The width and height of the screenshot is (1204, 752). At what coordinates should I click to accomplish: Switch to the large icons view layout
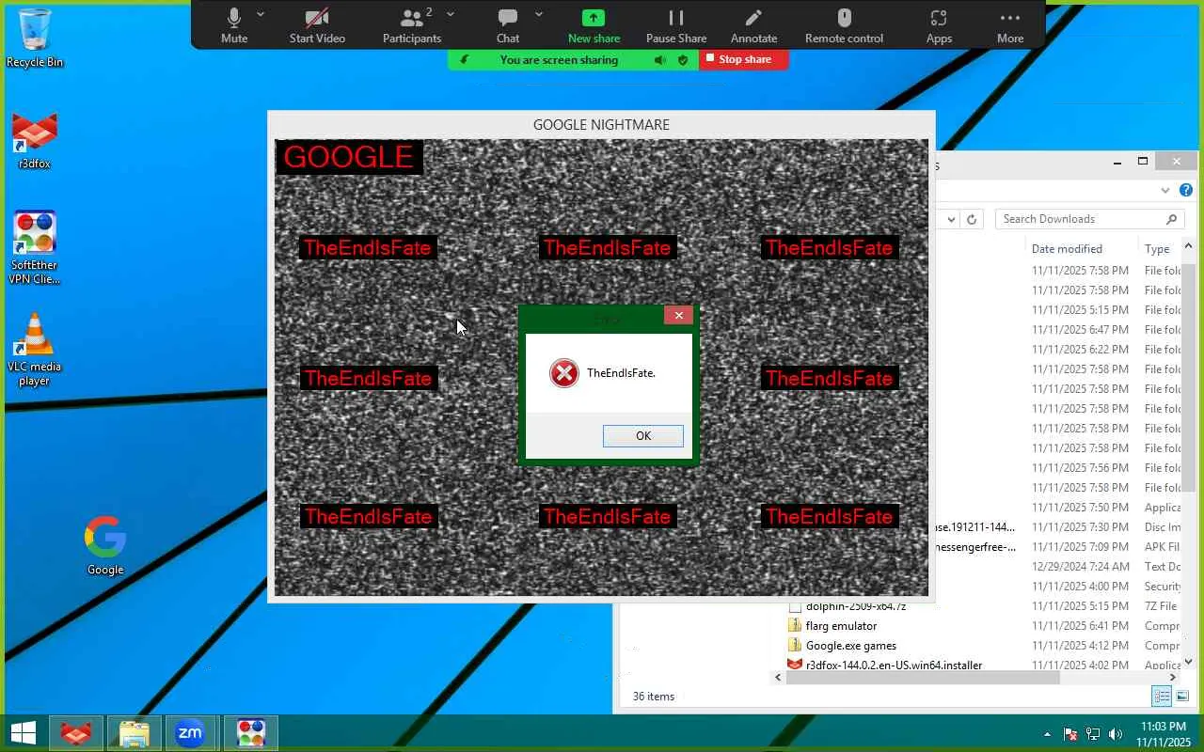coord(1182,697)
